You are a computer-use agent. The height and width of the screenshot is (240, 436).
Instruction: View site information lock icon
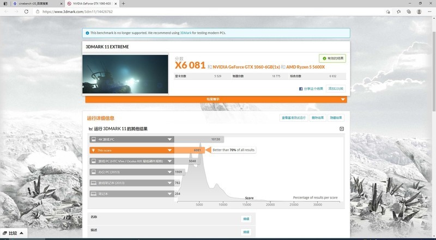coord(38,11)
